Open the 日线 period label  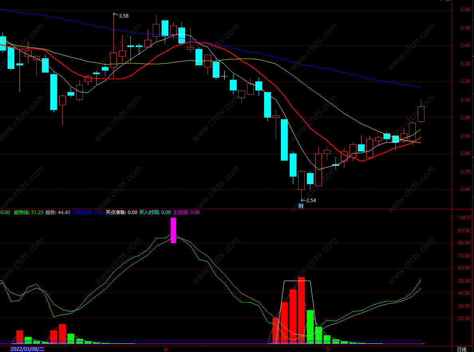coord(462,349)
